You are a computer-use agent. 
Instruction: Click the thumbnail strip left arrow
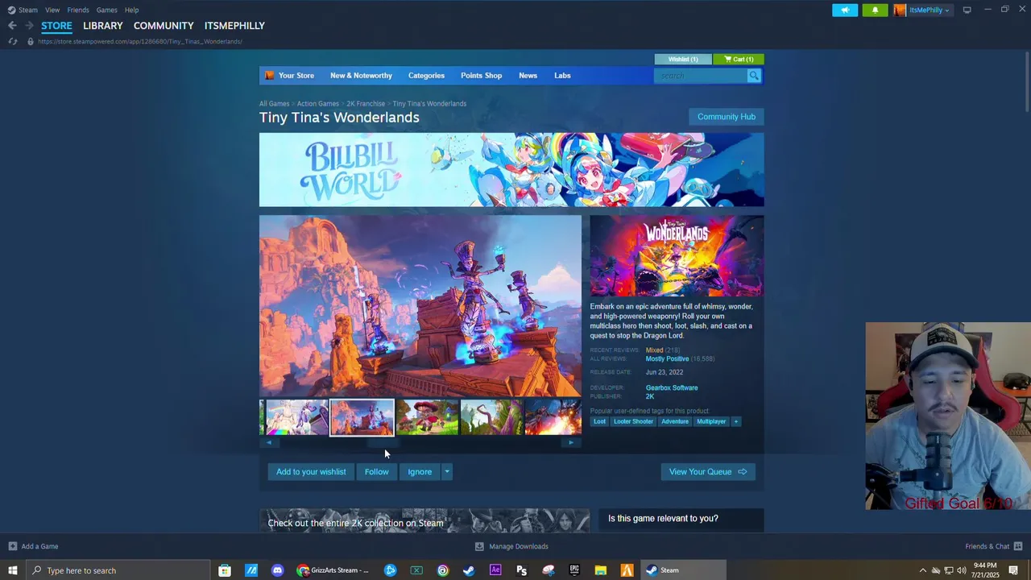[268, 442]
